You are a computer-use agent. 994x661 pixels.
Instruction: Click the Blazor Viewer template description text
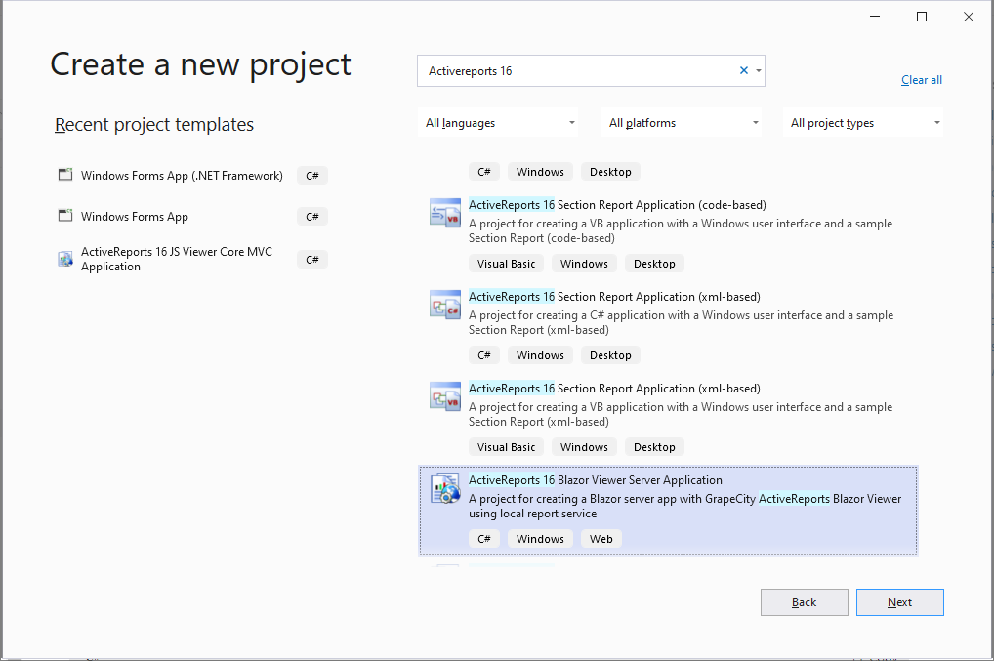coord(684,507)
